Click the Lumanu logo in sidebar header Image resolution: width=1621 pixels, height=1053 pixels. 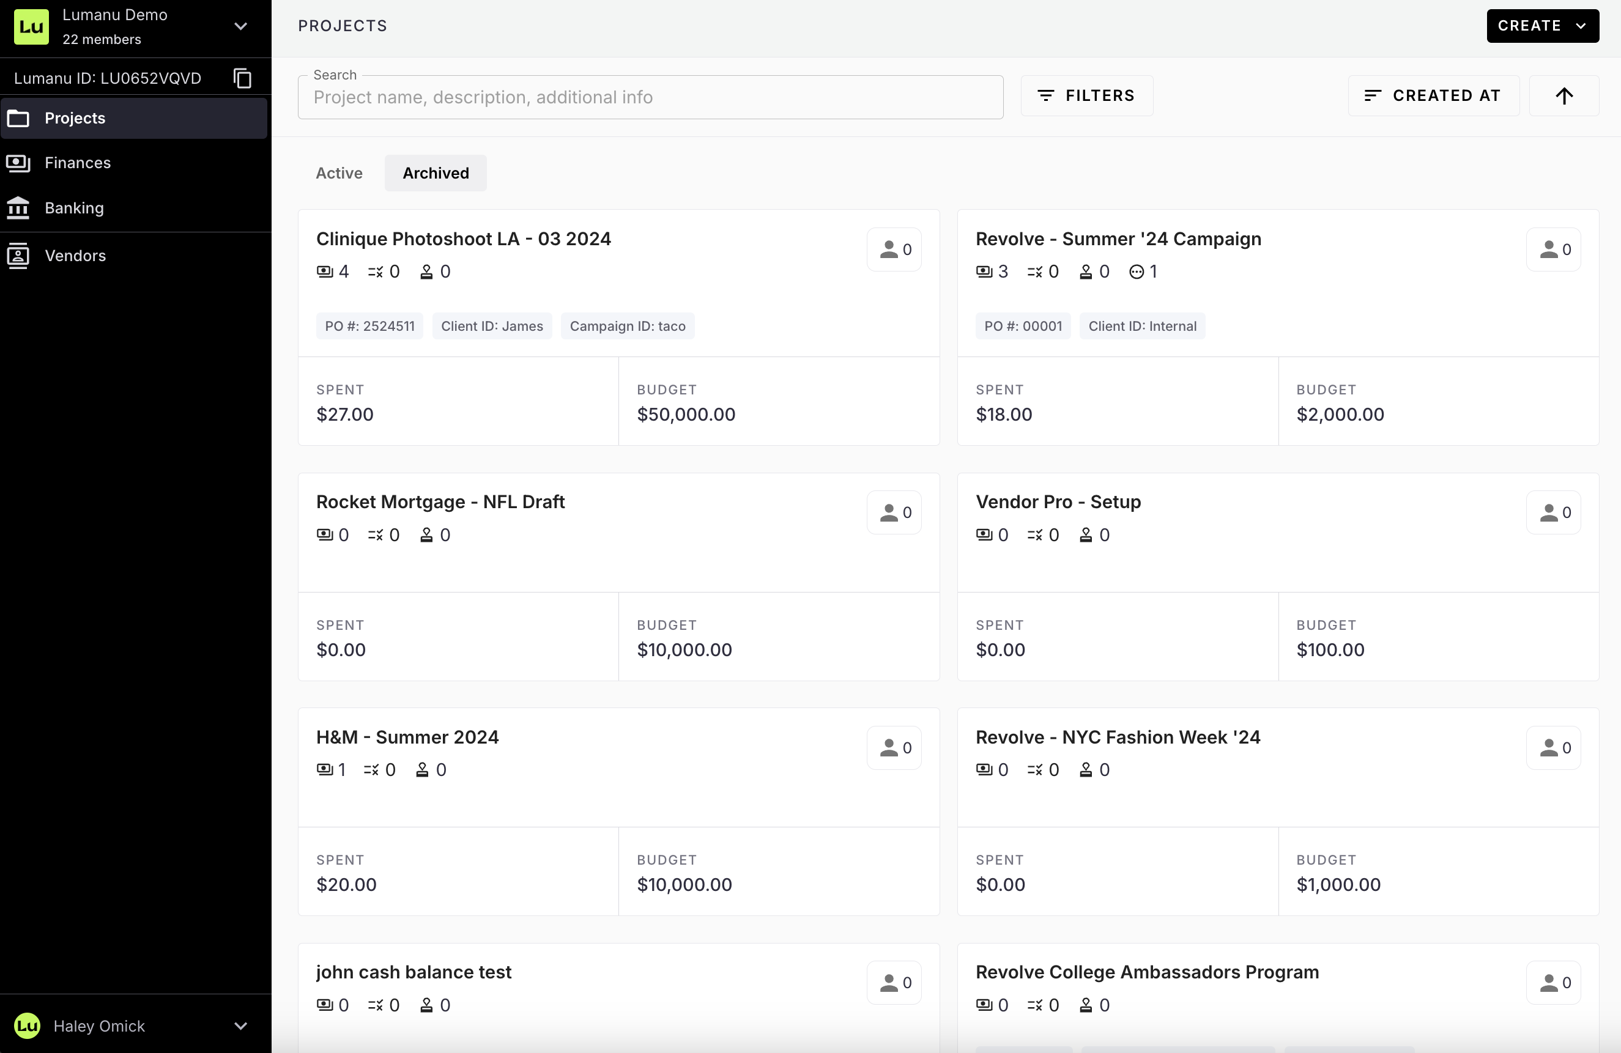pyautogui.click(x=31, y=26)
